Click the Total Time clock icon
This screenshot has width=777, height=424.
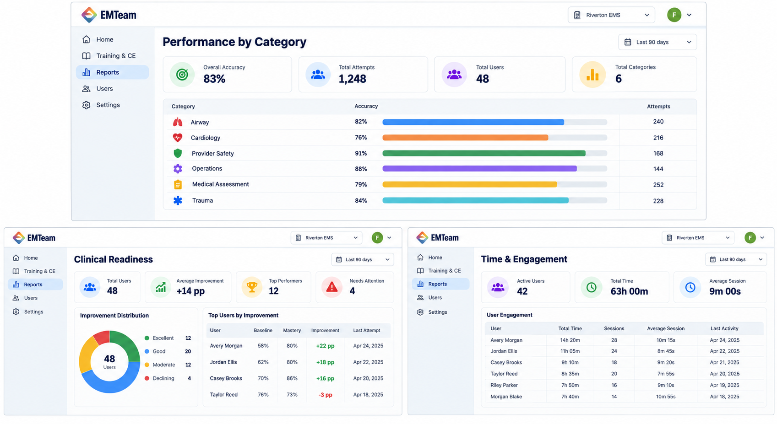tap(592, 287)
